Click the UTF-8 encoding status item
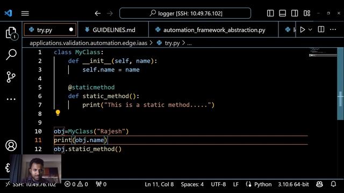This screenshot has height=193, width=344. [x=218, y=184]
